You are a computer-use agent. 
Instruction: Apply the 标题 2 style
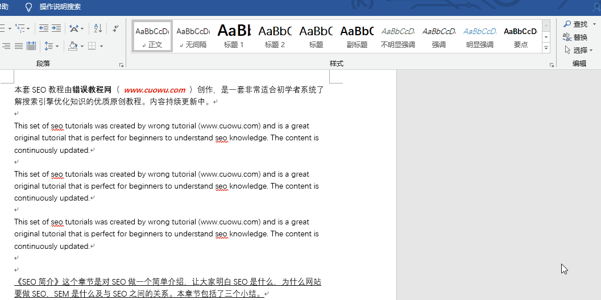(x=275, y=36)
